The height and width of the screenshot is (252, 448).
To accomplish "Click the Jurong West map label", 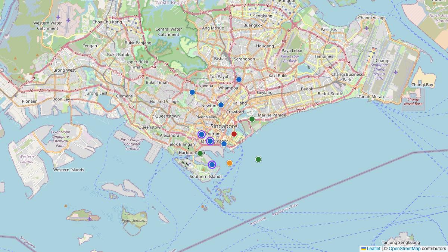I will 64,70.
